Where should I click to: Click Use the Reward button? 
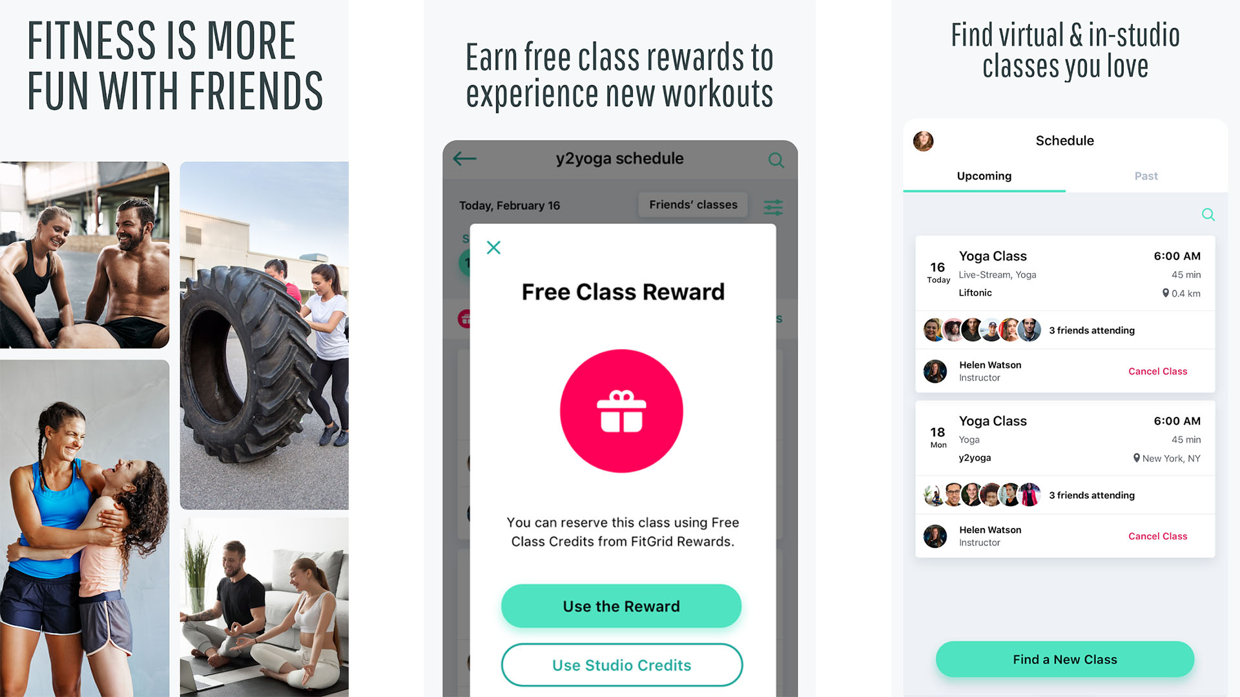pos(622,606)
